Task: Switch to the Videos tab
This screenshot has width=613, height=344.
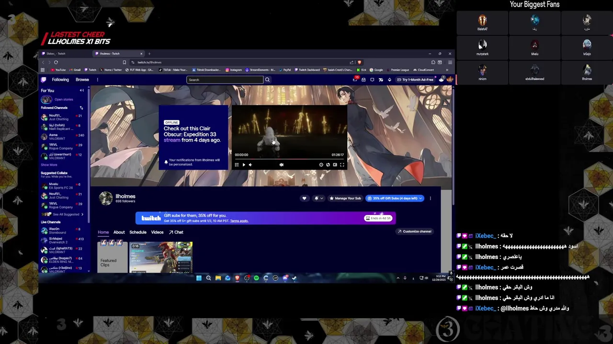Action: (x=157, y=232)
